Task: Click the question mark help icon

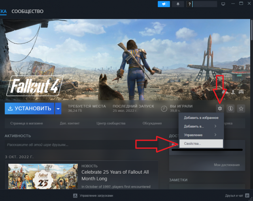Action: pos(190,4)
